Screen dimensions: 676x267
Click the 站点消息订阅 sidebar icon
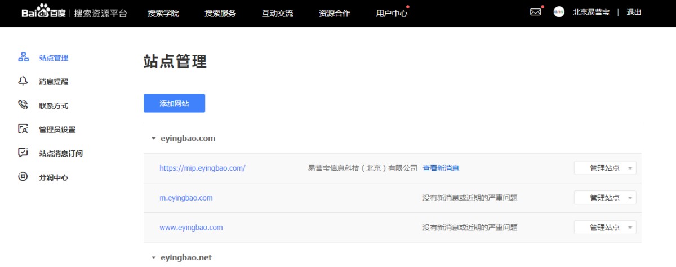click(x=23, y=153)
